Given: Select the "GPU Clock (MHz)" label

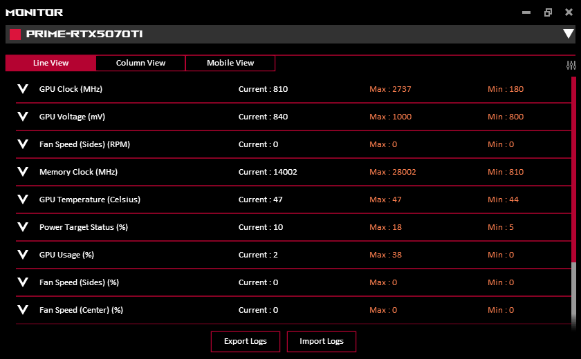Looking at the screenshot, I should (71, 89).
